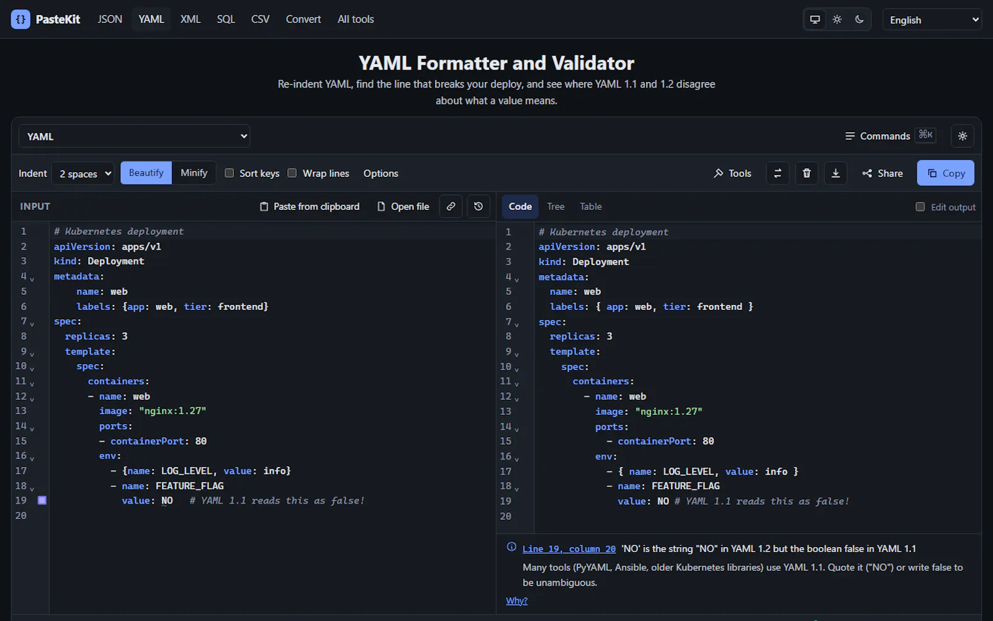Image resolution: width=993 pixels, height=621 pixels.
Task: Open JSON tool in top navigation
Action: (110, 19)
